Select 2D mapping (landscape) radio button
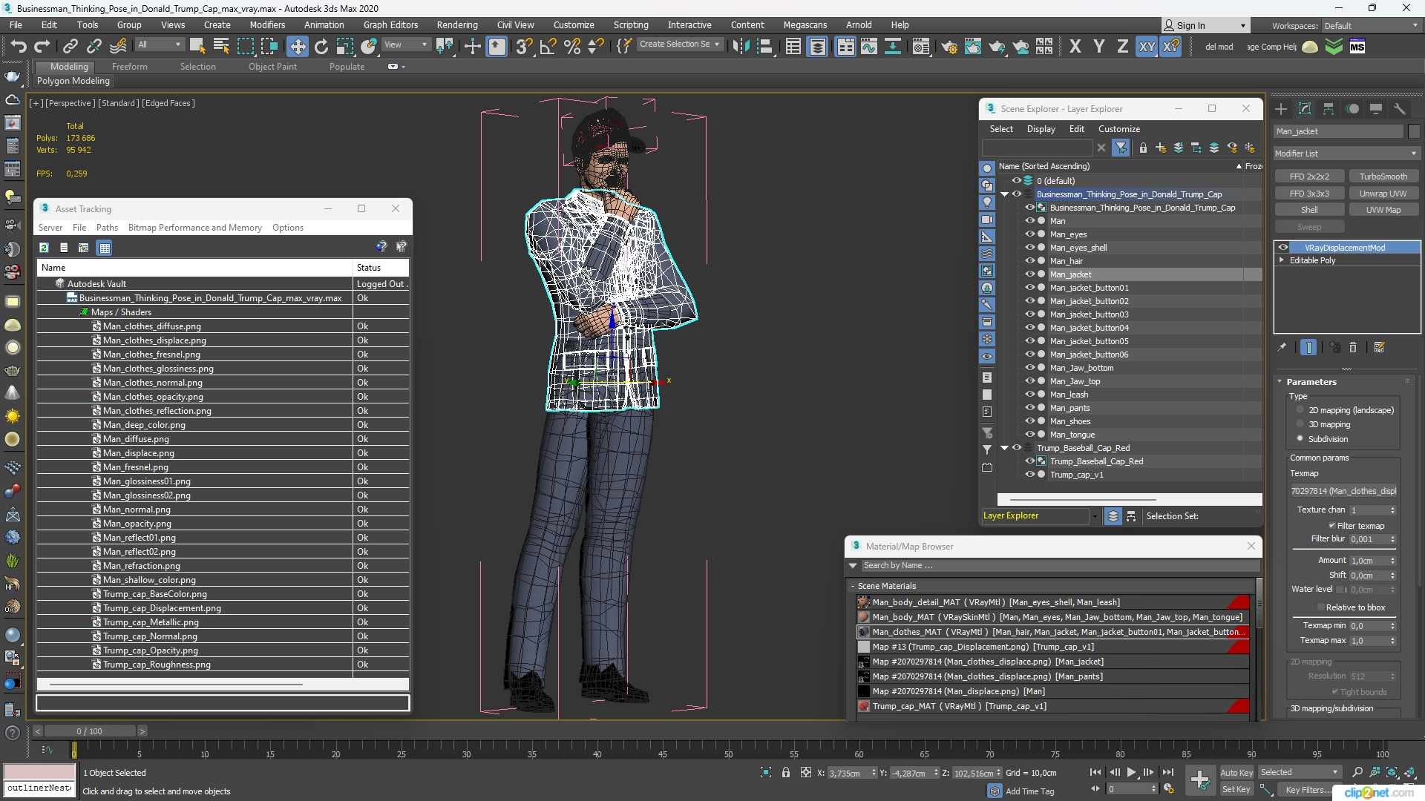1425x801 pixels. (x=1300, y=410)
